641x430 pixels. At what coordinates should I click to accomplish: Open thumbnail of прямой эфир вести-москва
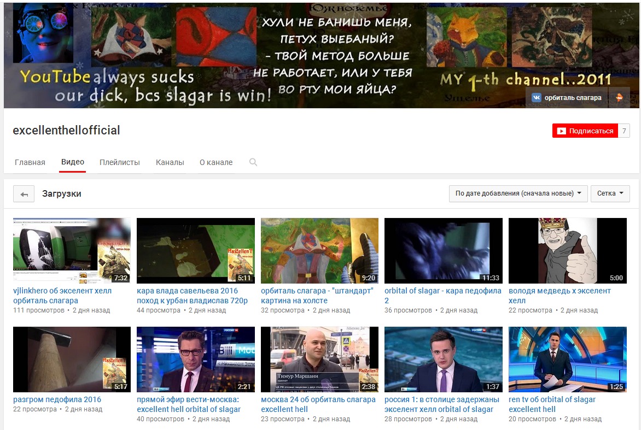tap(196, 360)
